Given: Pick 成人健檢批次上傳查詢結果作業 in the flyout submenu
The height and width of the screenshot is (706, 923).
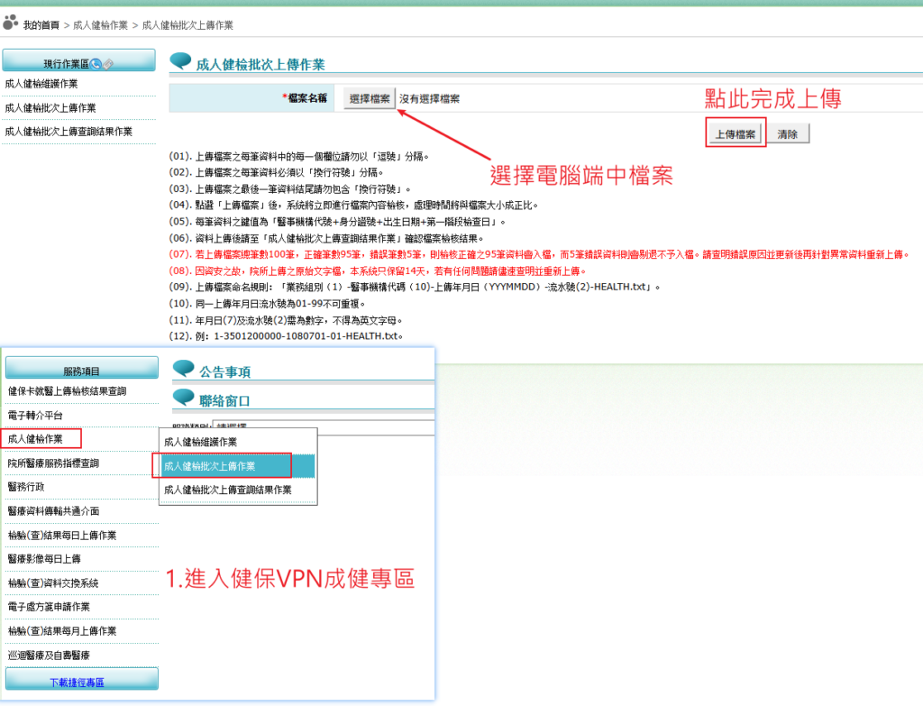Looking at the screenshot, I should (227, 490).
